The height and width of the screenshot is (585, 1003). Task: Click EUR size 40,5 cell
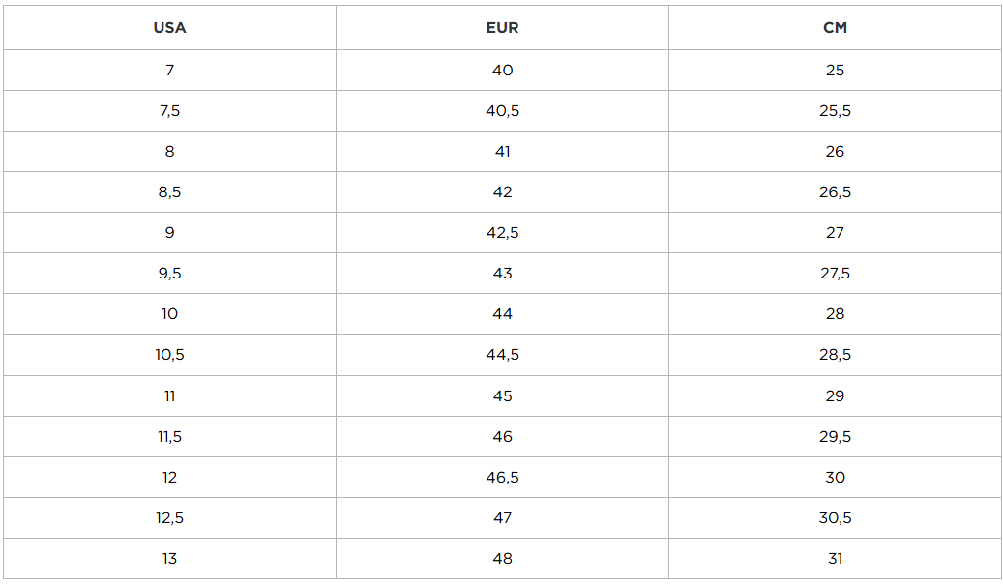click(502, 111)
